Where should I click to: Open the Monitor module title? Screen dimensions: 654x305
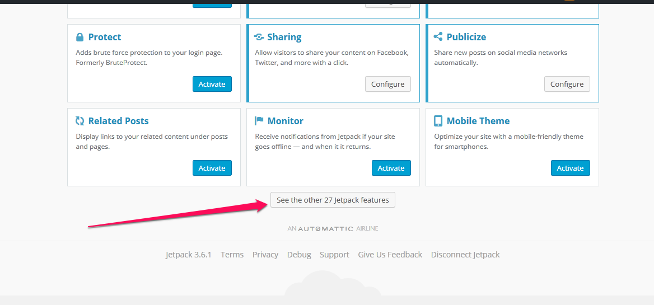[x=286, y=121]
